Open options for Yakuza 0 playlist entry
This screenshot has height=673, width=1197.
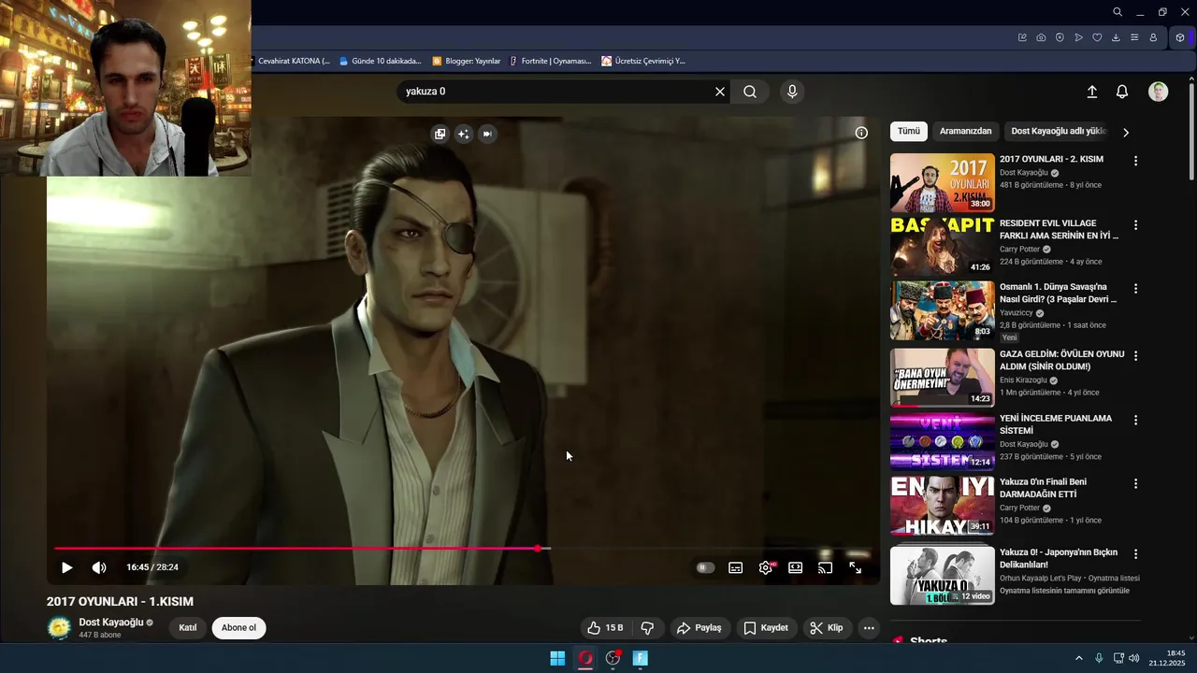1135,554
